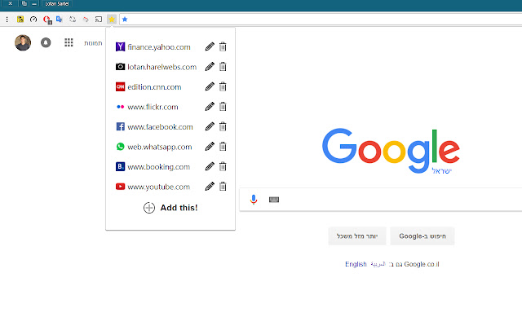
Task: Open web.whatsapp.com bookmark
Action: [160, 147]
